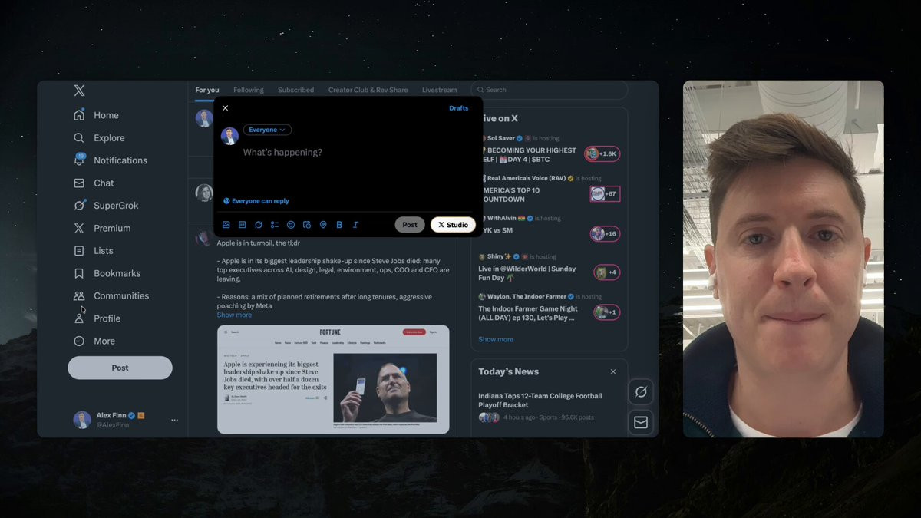921x518 pixels.
Task: Add a poll to the post
Action: click(275, 225)
